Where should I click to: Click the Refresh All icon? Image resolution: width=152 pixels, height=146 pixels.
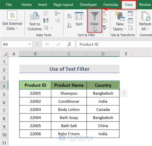[146, 16]
